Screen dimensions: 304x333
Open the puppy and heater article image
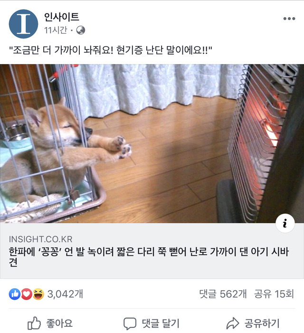[152, 143]
